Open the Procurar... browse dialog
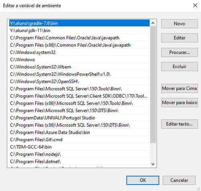This screenshot has width=201, height=191. pyautogui.click(x=179, y=52)
